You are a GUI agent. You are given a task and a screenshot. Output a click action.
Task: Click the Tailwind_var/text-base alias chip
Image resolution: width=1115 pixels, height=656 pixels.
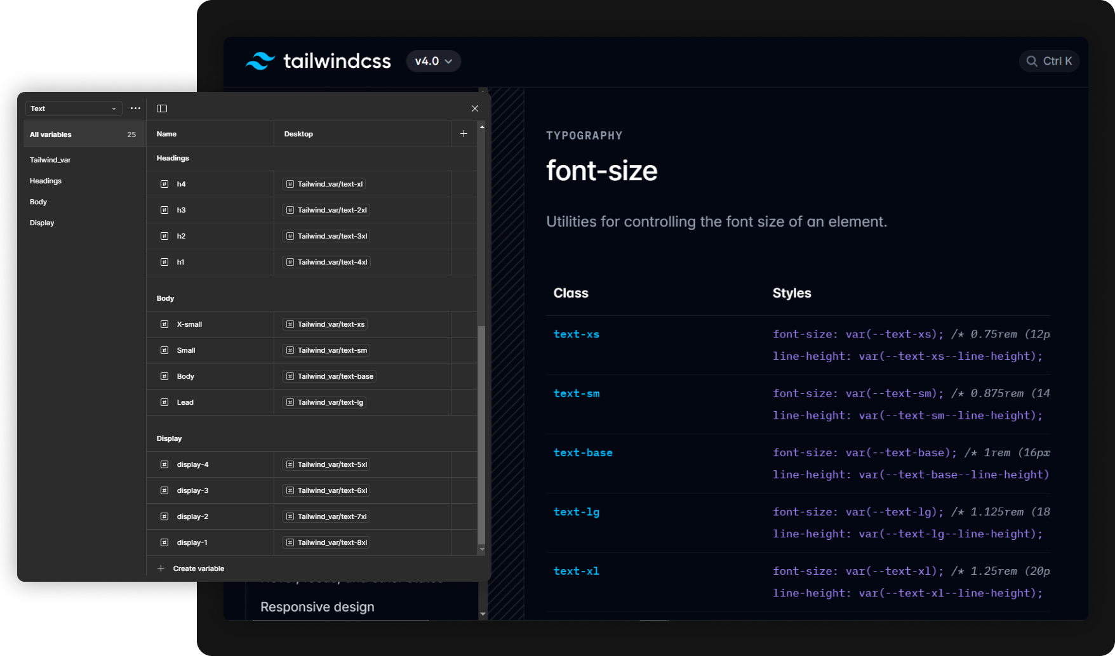click(330, 376)
